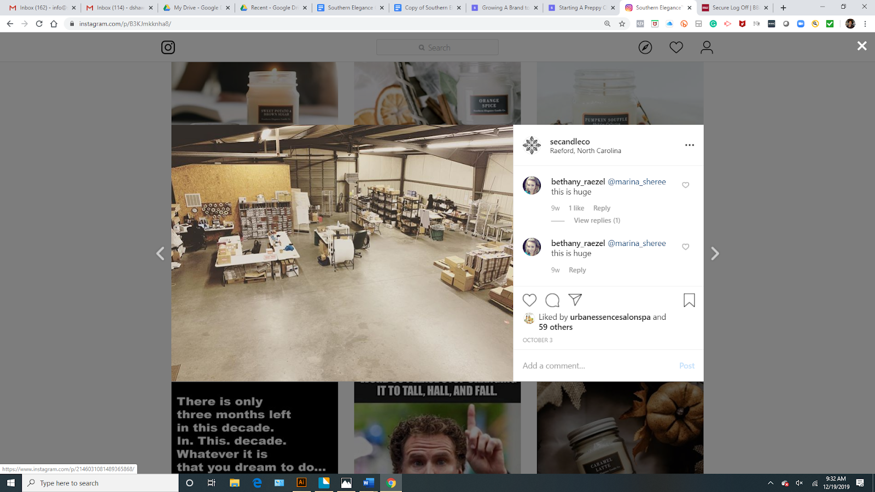The image size is (875, 492).
Task: Toggle like on bethany_raezel's first comment
Action: (685, 185)
